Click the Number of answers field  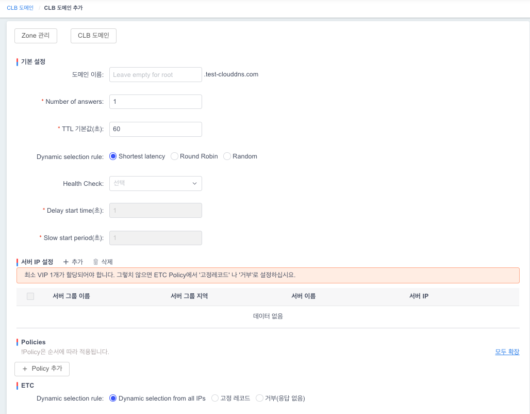(x=156, y=102)
